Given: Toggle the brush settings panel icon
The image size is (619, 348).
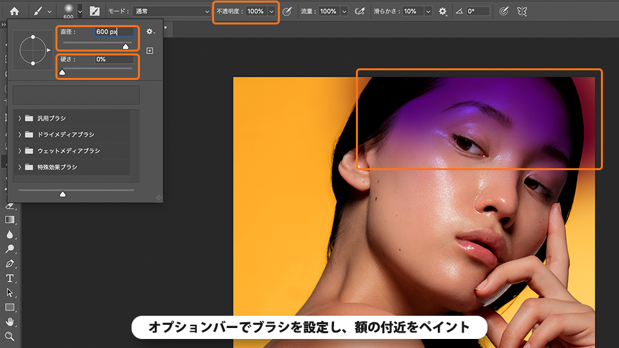Looking at the screenshot, I should pos(95,11).
